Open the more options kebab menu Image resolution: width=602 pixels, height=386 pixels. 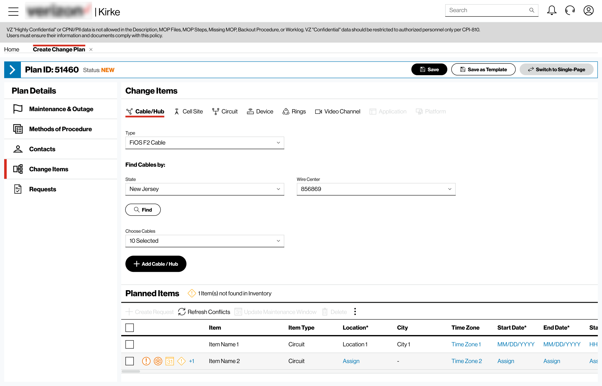coord(355,311)
